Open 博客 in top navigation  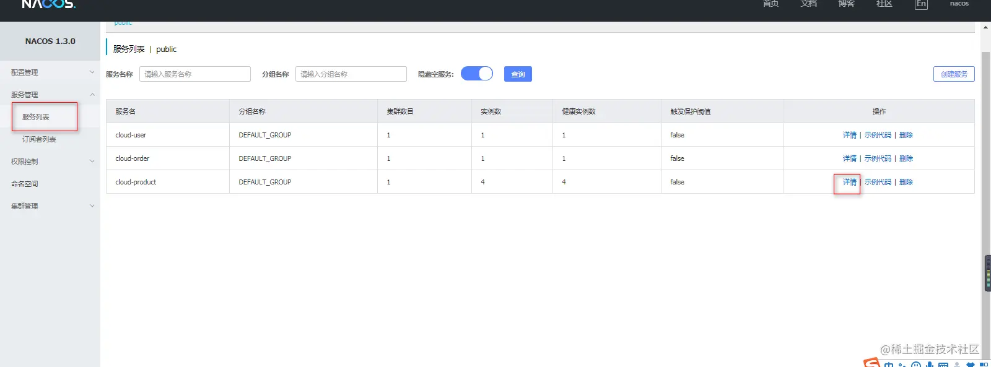pos(847,4)
